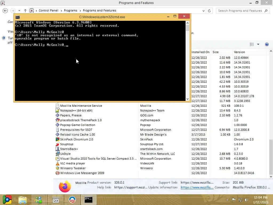Click Firefox logo in details pane

65,186
